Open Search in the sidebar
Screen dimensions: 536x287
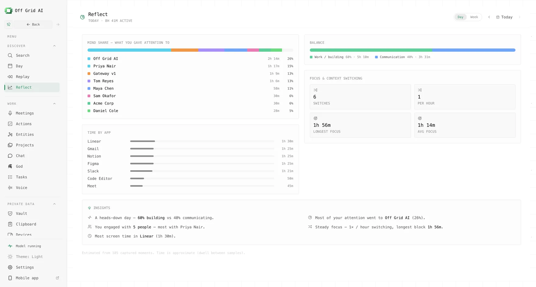(32, 55)
